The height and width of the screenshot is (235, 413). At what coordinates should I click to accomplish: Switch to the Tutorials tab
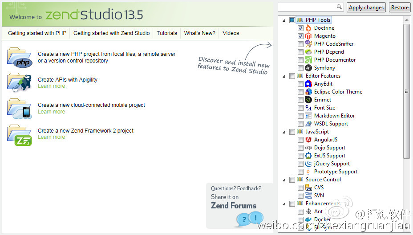pos(167,33)
